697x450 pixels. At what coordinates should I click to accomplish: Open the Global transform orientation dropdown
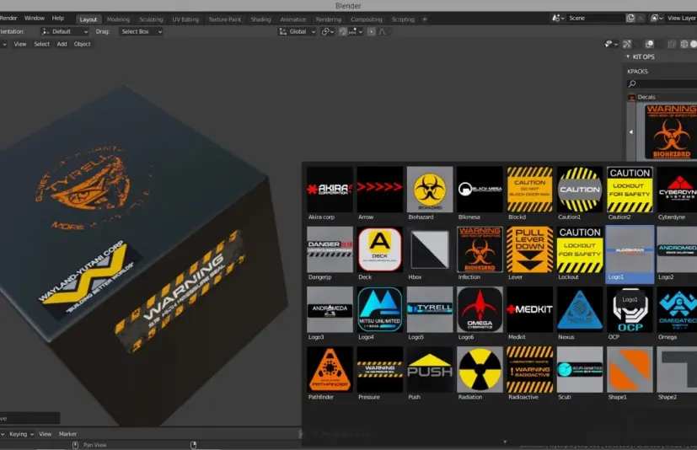(298, 31)
